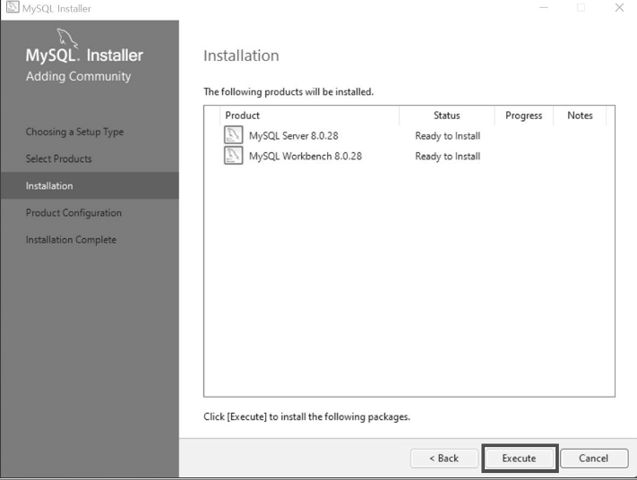Screen dimensions: 637x480
Task: Minimize the MySQL Installer window
Action: [x=544, y=7]
